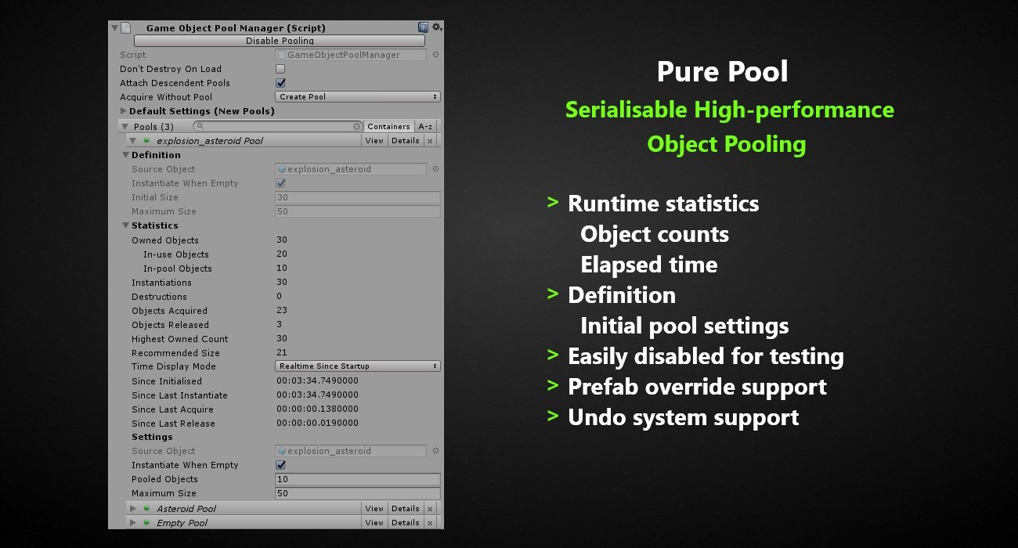Click Definition Source Object explosion_asteroid field

351,169
